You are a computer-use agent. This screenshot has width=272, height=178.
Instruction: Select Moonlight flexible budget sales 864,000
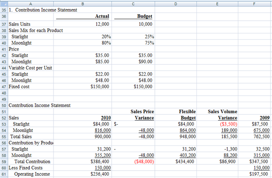tap(188, 130)
